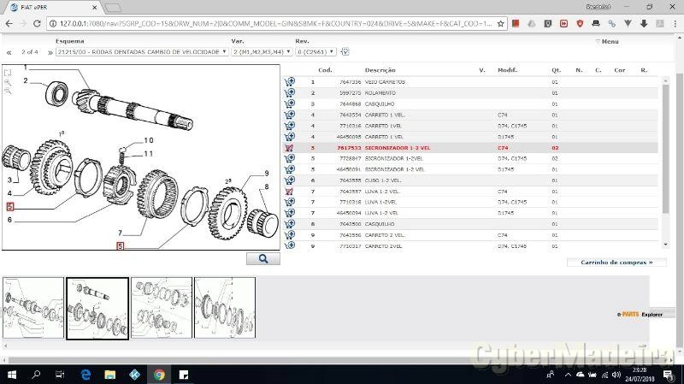Image resolution: width=684 pixels, height=384 pixels.
Task: Add part 5997275 ROLAMENTO to cart
Action: pyautogui.click(x=290, y=92)
